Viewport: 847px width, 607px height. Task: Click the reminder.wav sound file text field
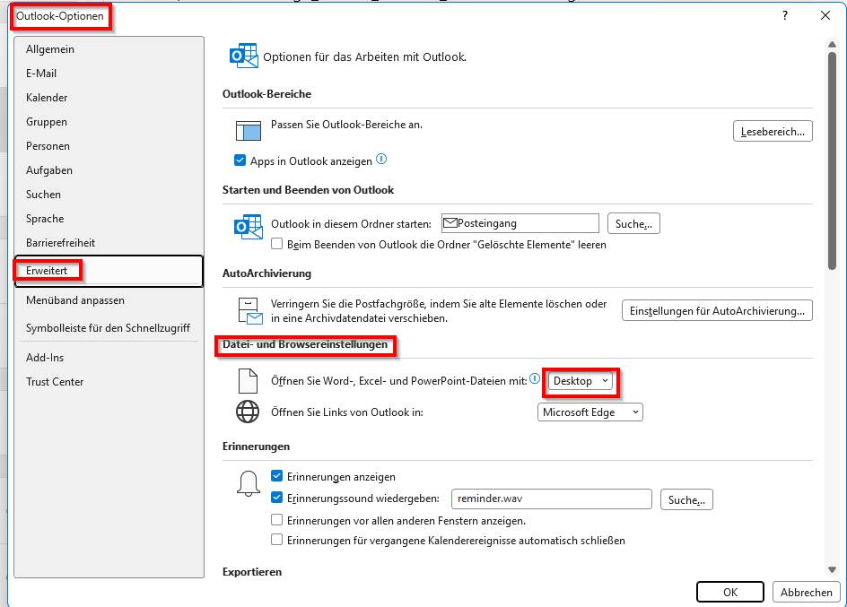pos(551,499)
